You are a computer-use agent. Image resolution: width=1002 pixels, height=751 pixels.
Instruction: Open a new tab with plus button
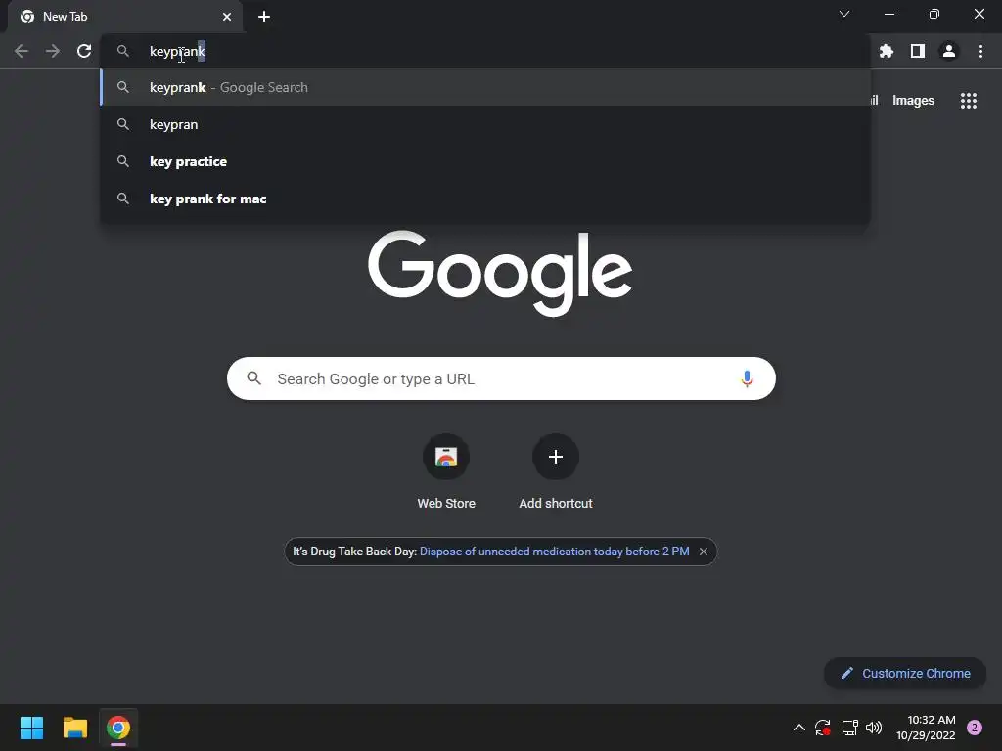[264, 17]
